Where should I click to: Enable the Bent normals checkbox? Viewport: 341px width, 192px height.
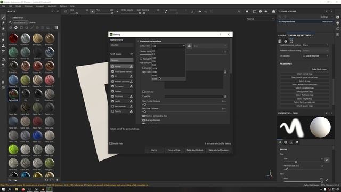pyautogui.click(x=112, y=106)
